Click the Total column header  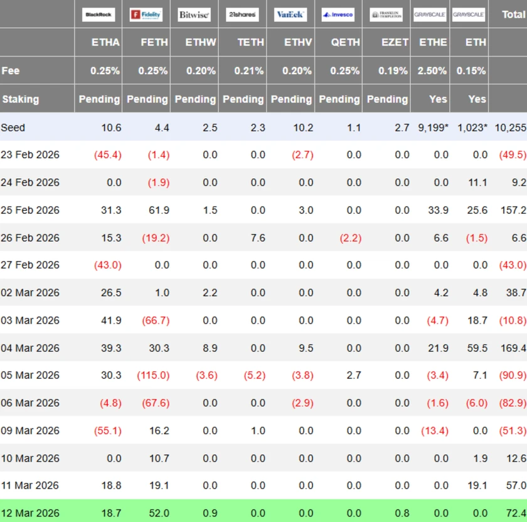point(514,14)
